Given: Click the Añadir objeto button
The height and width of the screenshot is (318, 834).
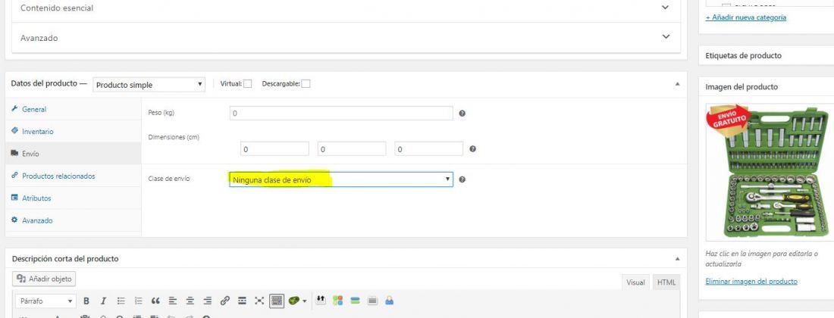Looking at the screenshot, I should click(x=45, y=279).
